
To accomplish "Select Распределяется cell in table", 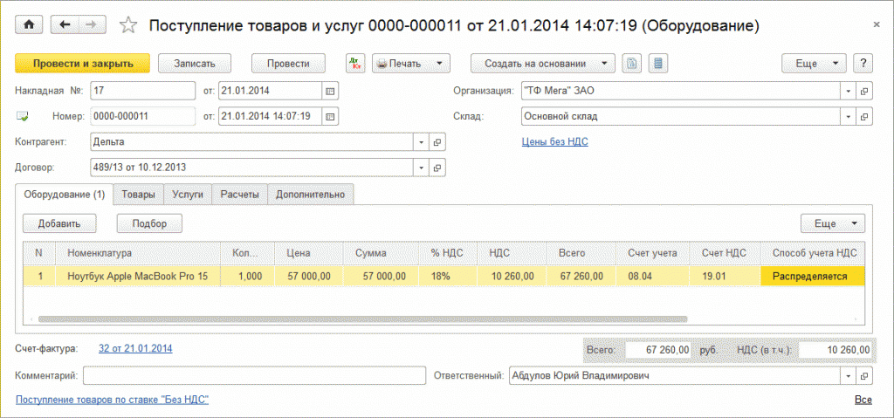I will point(813,276).
